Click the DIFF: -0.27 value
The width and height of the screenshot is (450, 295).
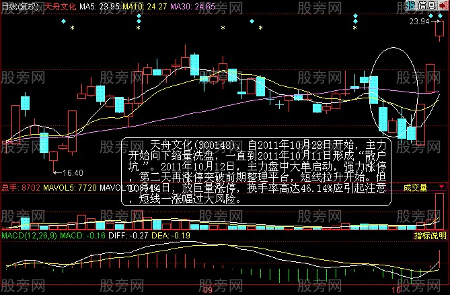tap(128, 236)
